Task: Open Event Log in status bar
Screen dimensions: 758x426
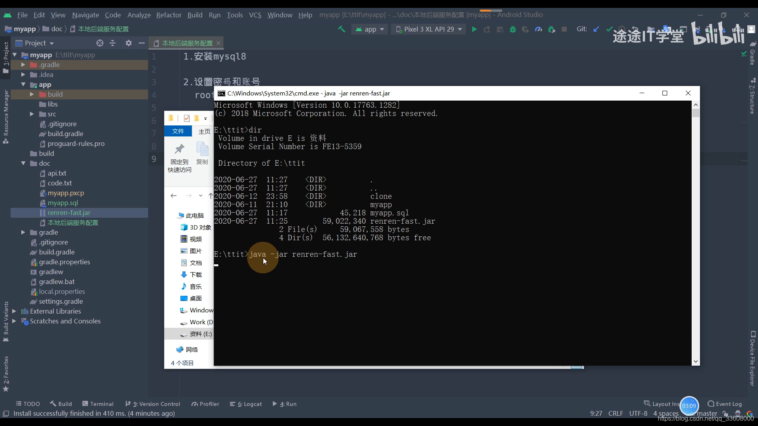Action: [x=724, y=404]
